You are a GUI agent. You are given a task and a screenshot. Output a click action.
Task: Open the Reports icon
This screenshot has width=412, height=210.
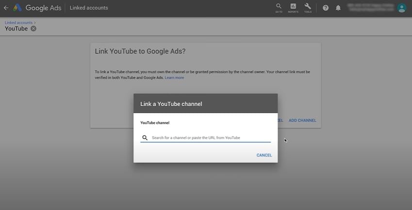point(293,8)
